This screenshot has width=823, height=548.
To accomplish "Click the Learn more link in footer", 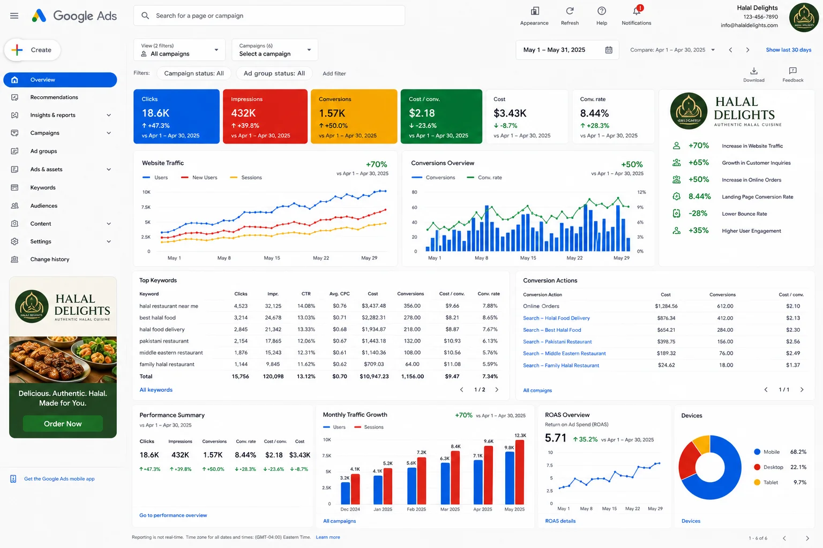I will pos(328,537).
